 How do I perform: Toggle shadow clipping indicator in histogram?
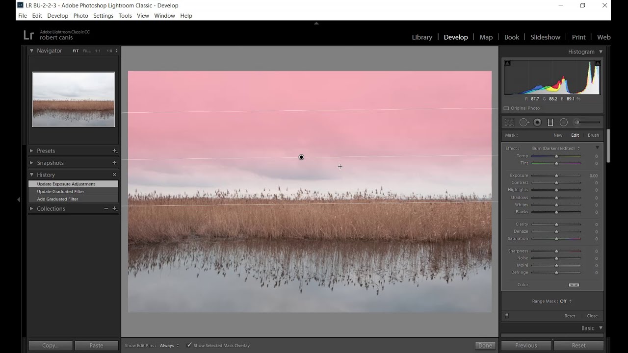click(x=507, y=63)
